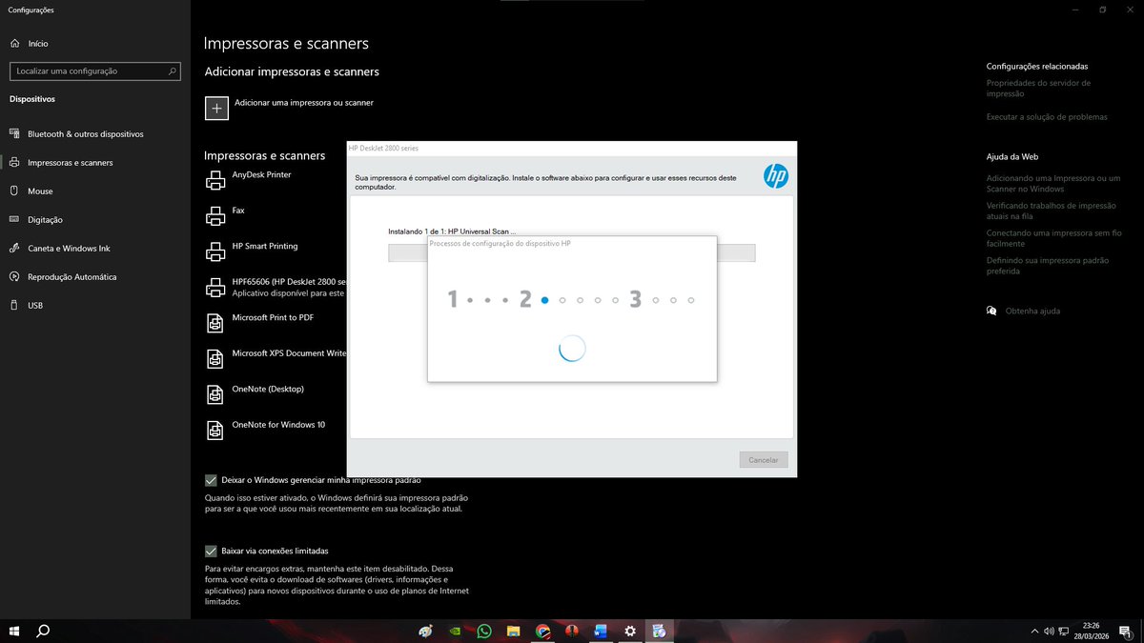This screenshot has height=643, width=1144.
Task: Click the clock showing 23:26
Action: click(1093, 625)
